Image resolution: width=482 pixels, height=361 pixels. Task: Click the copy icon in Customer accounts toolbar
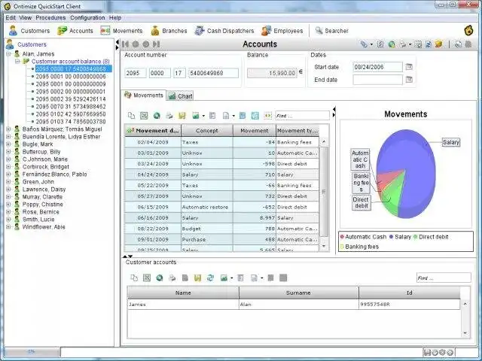(134, 278)
